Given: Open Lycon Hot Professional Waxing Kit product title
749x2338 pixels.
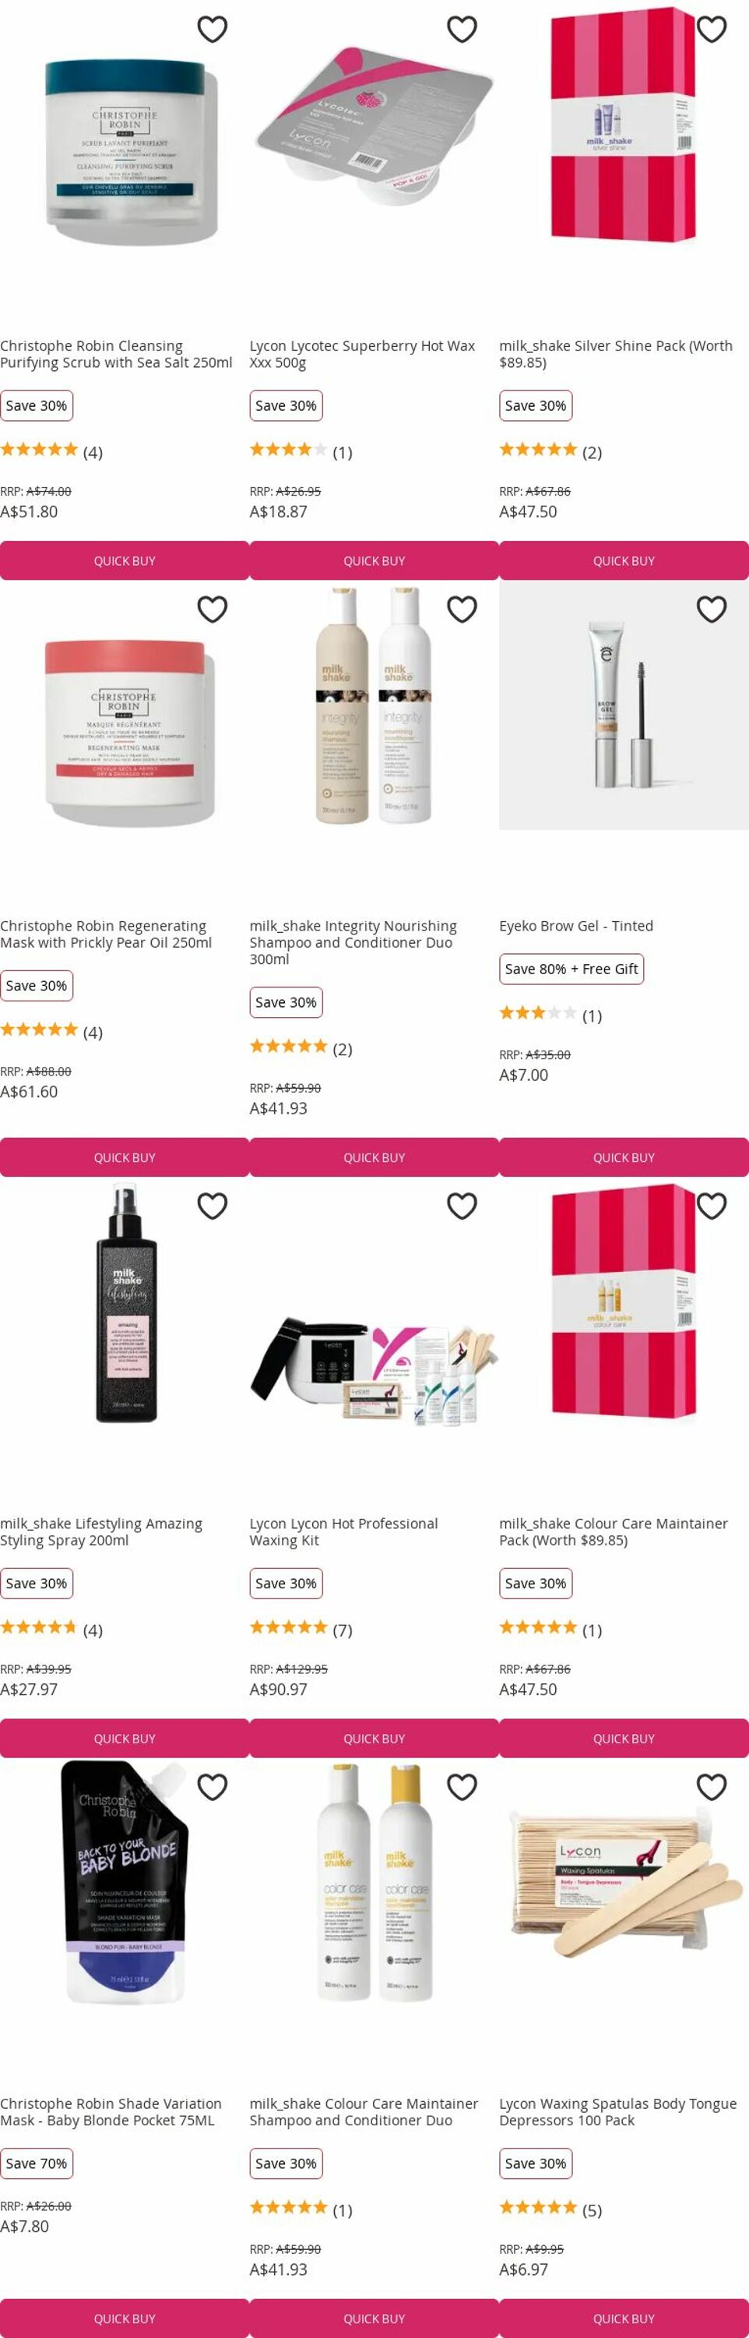Looking at the screenshot, I should pos(343,1532).
